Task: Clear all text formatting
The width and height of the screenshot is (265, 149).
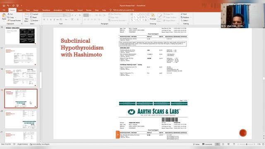Action: [80, 15]
